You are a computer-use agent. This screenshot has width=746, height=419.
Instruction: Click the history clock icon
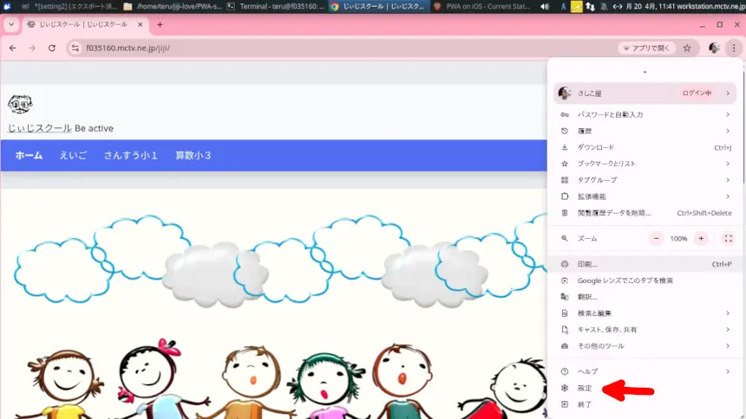(565, 131)
